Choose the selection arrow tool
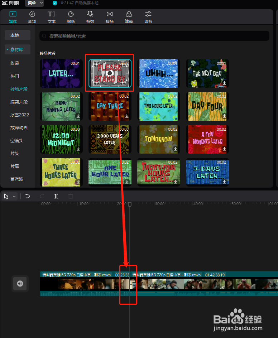 pyautogui.click(x=6, y=196)
